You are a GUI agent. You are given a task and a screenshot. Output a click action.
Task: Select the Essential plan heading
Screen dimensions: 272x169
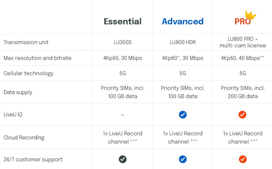pyautogui.click(x=123, y=22)
